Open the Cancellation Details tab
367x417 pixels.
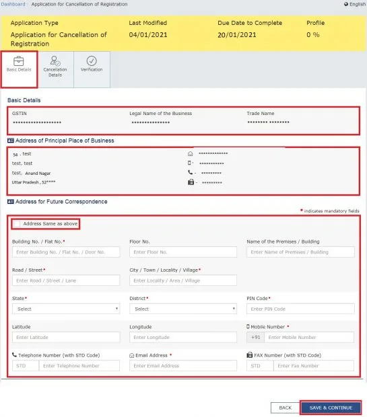click(x=55, y=69)
